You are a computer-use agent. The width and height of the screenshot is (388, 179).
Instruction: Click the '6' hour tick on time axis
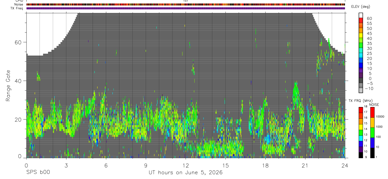[106, 165]
